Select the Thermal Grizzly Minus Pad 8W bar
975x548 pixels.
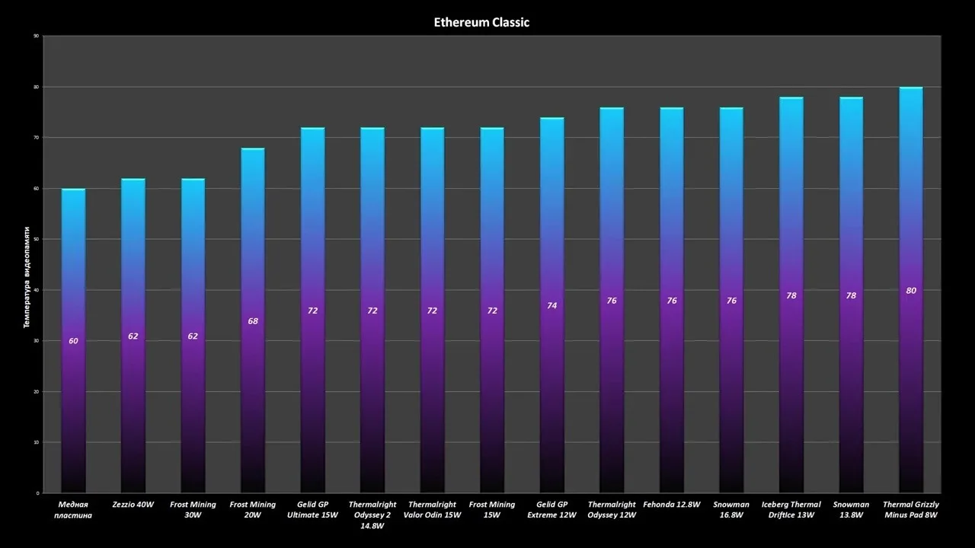(911, 290)
